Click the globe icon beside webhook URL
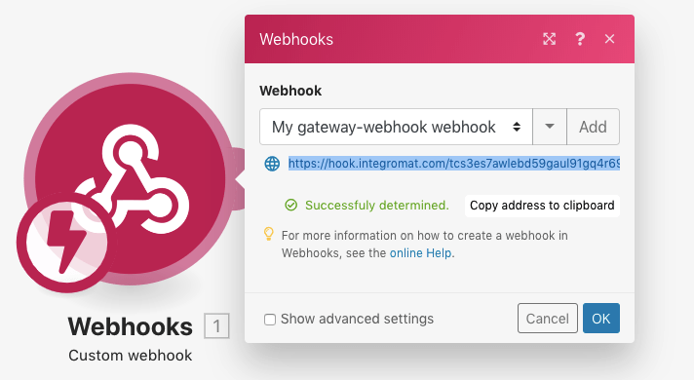 pyautogui.click(x=272, y=164)
